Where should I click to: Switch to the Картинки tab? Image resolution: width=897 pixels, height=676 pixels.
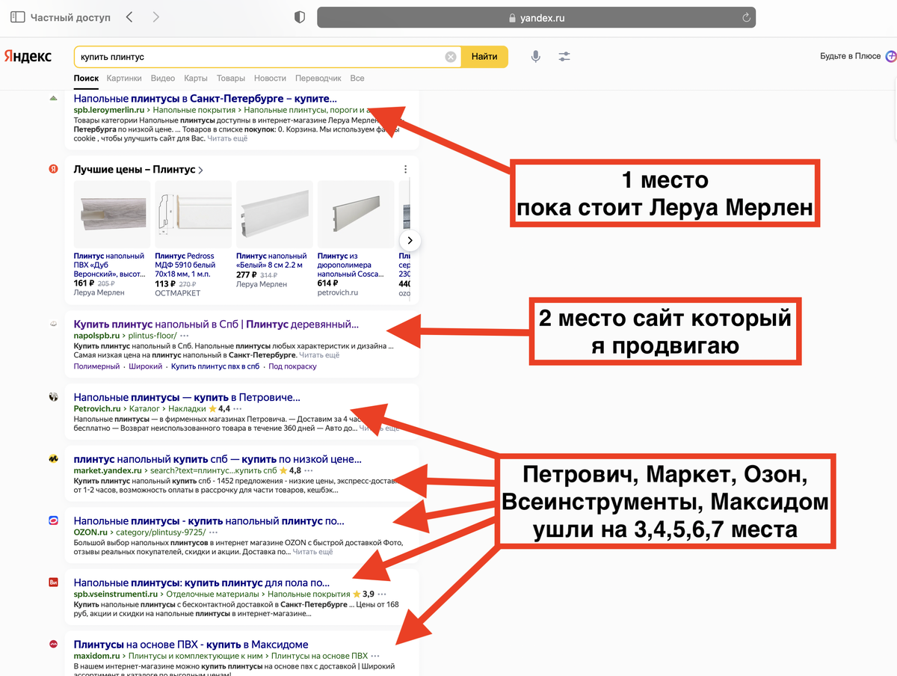point(124,78)
